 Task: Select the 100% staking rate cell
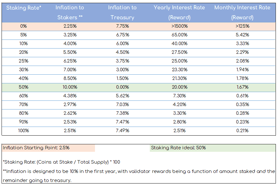click(23, 131)
